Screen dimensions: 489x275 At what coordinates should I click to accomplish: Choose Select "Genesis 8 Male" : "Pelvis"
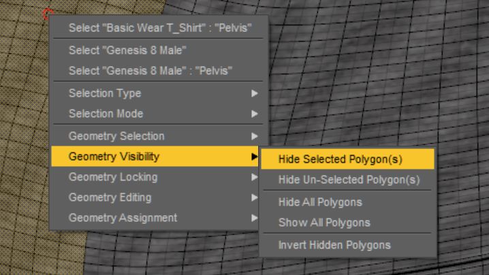pos(151,71)
